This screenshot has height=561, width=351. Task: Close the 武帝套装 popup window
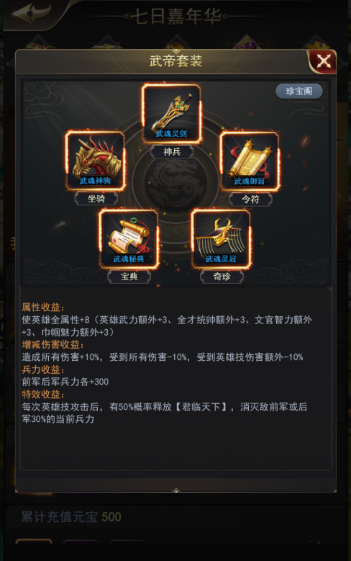[x=323, y=61]
